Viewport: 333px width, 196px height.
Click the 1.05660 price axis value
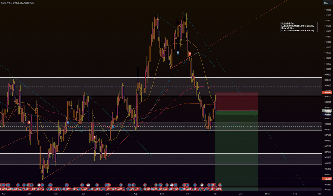(327, 190)
